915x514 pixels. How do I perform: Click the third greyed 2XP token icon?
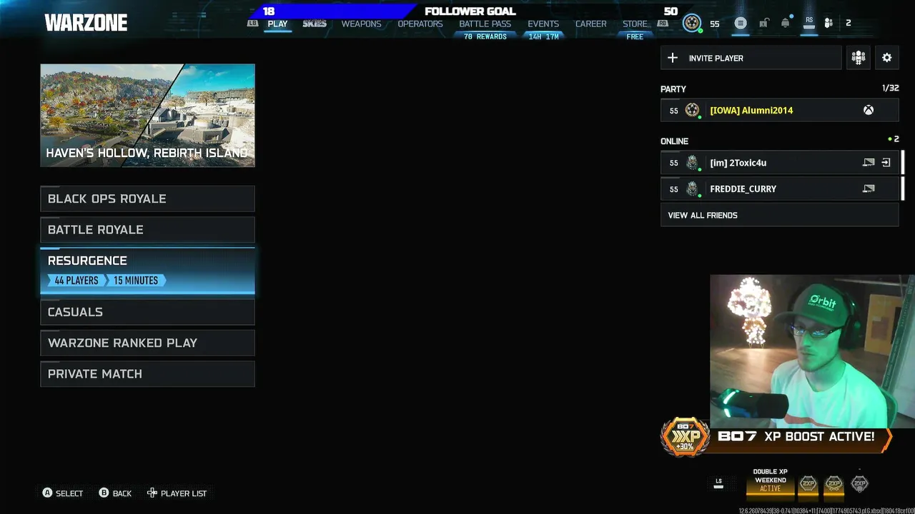tap(859, 483)
